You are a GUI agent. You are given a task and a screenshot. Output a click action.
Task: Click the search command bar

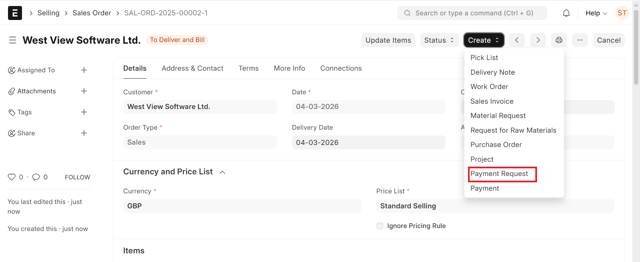pos(472,13)
